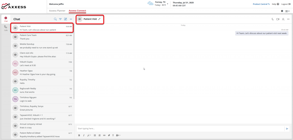Image resolution: width=293 pixels, height=140 pixels.
Task: Click the add participant icon
Action: (x=283, y=19)
